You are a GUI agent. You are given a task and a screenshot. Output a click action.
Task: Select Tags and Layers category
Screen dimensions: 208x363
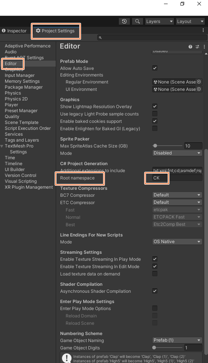point(22,140)
